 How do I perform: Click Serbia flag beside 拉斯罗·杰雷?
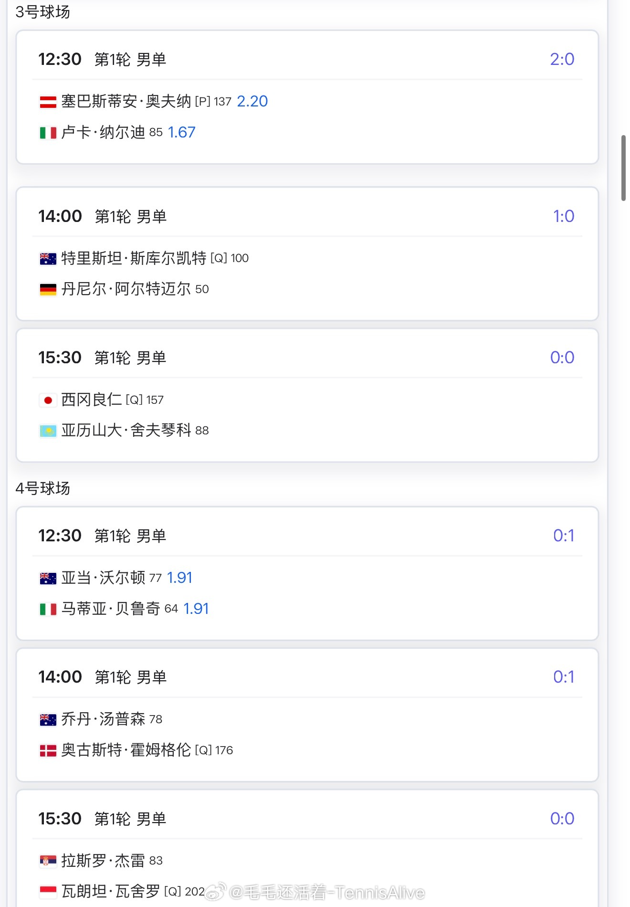click(x=48, y=861)
